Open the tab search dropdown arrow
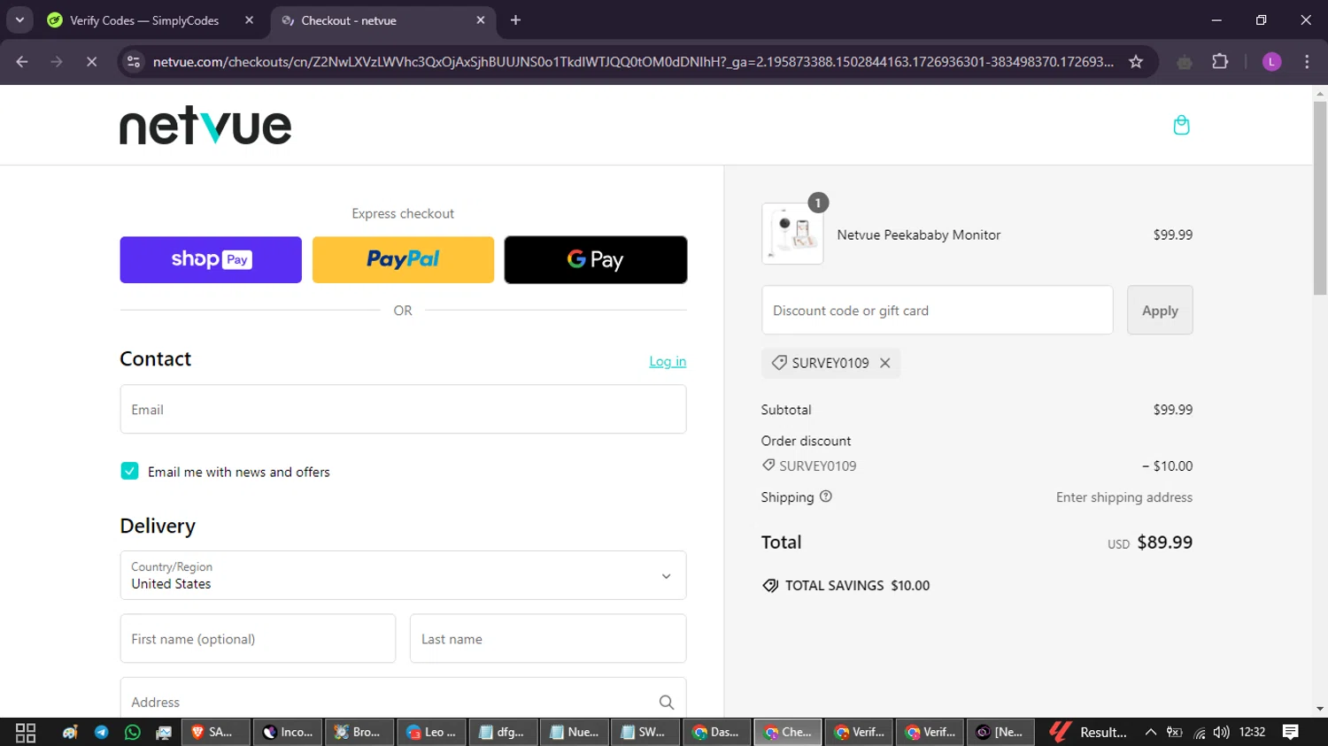 coord(19,19)
